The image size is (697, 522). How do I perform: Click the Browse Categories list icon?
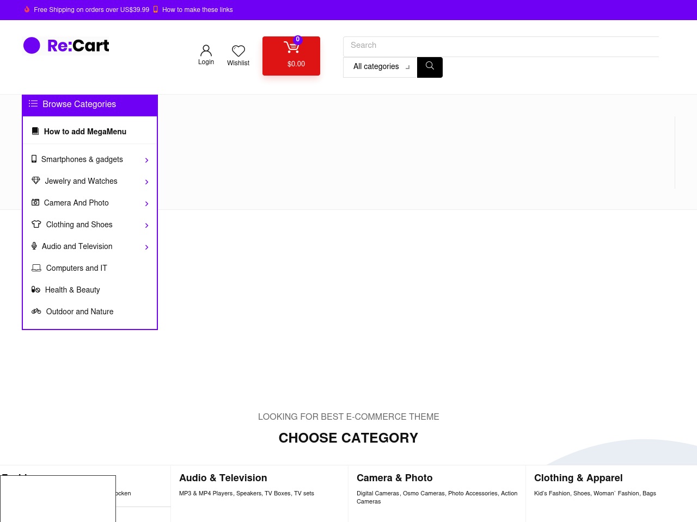(33, 103)
